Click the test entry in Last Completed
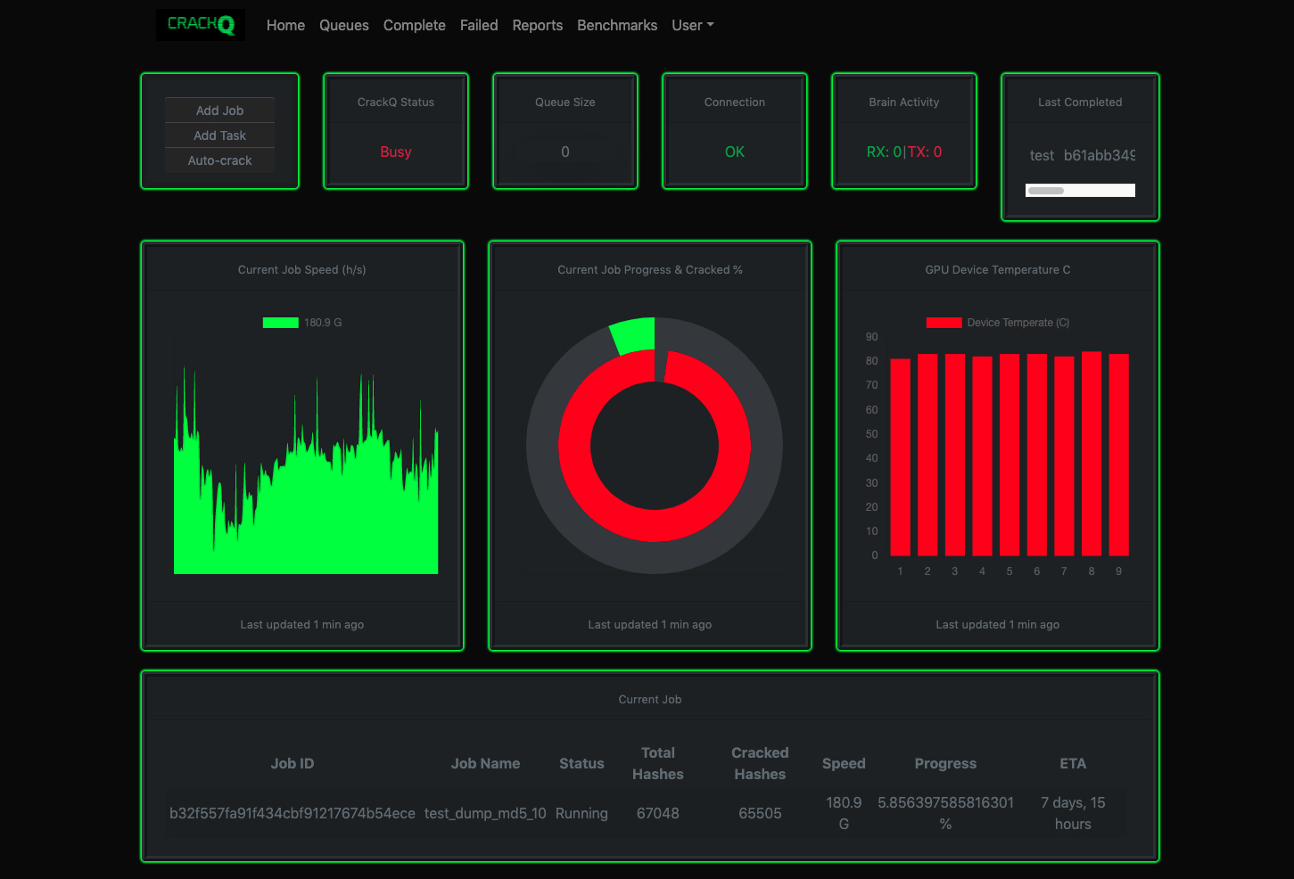This screenshot has width=1294, height=879. 1041,155
